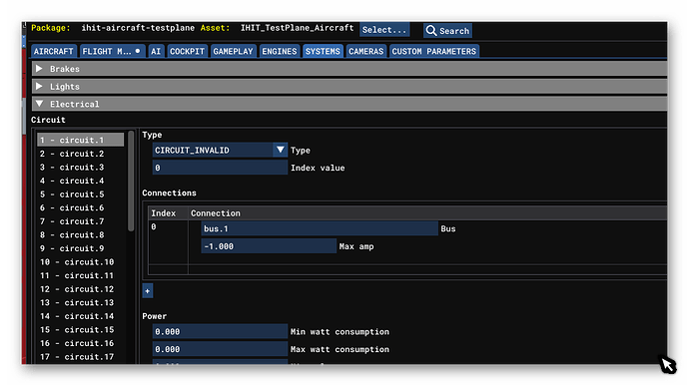Switch to the AIRCRAFT tab
The width and height of the screenshot is (689, 385).
[54, 51]
